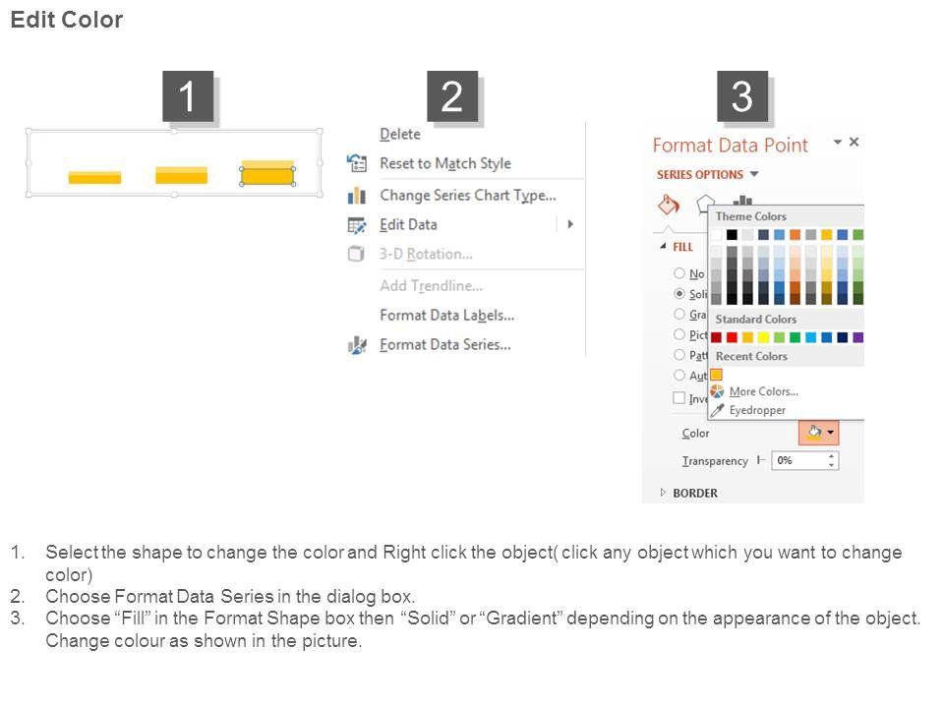The image size is (944, 708).
Task: Select the No fill radio button
Action: pyautogui.click(x=679, y=273)
